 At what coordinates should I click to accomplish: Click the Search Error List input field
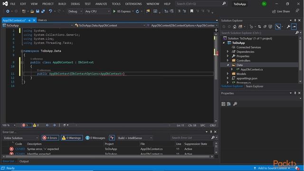[x=190, y=138]
